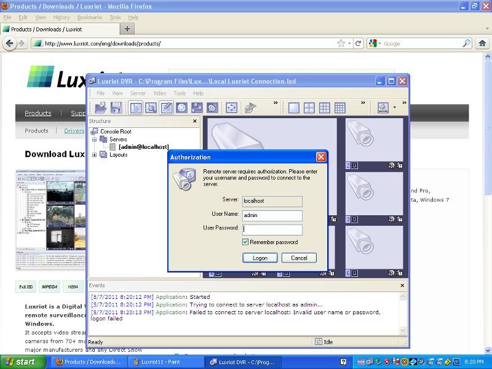Click the full screen arrows toolbar icon
Image resolution: width=492 pixels, height=369 pixels.
pyautogui.click(x=231, y=108)
